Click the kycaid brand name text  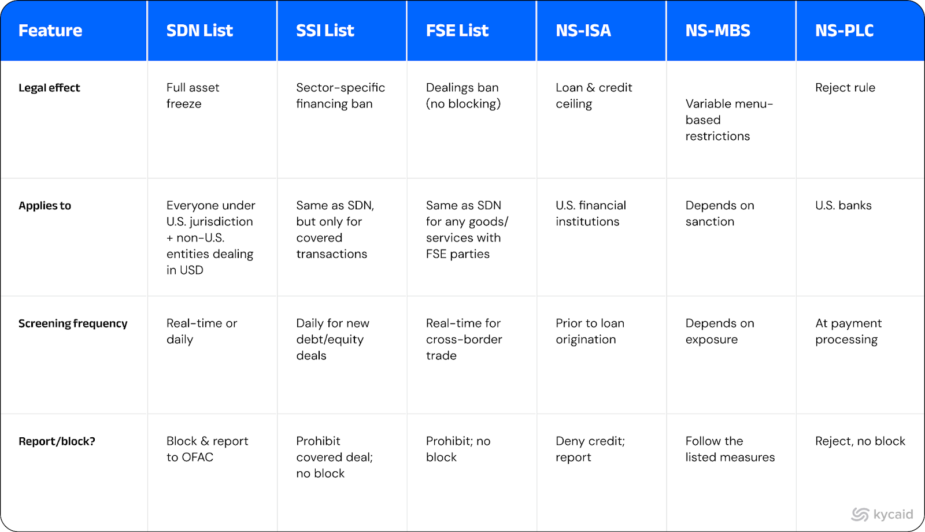pos(893,514)
